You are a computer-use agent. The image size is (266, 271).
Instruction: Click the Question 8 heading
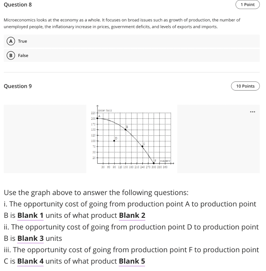[x=18, y=4]
